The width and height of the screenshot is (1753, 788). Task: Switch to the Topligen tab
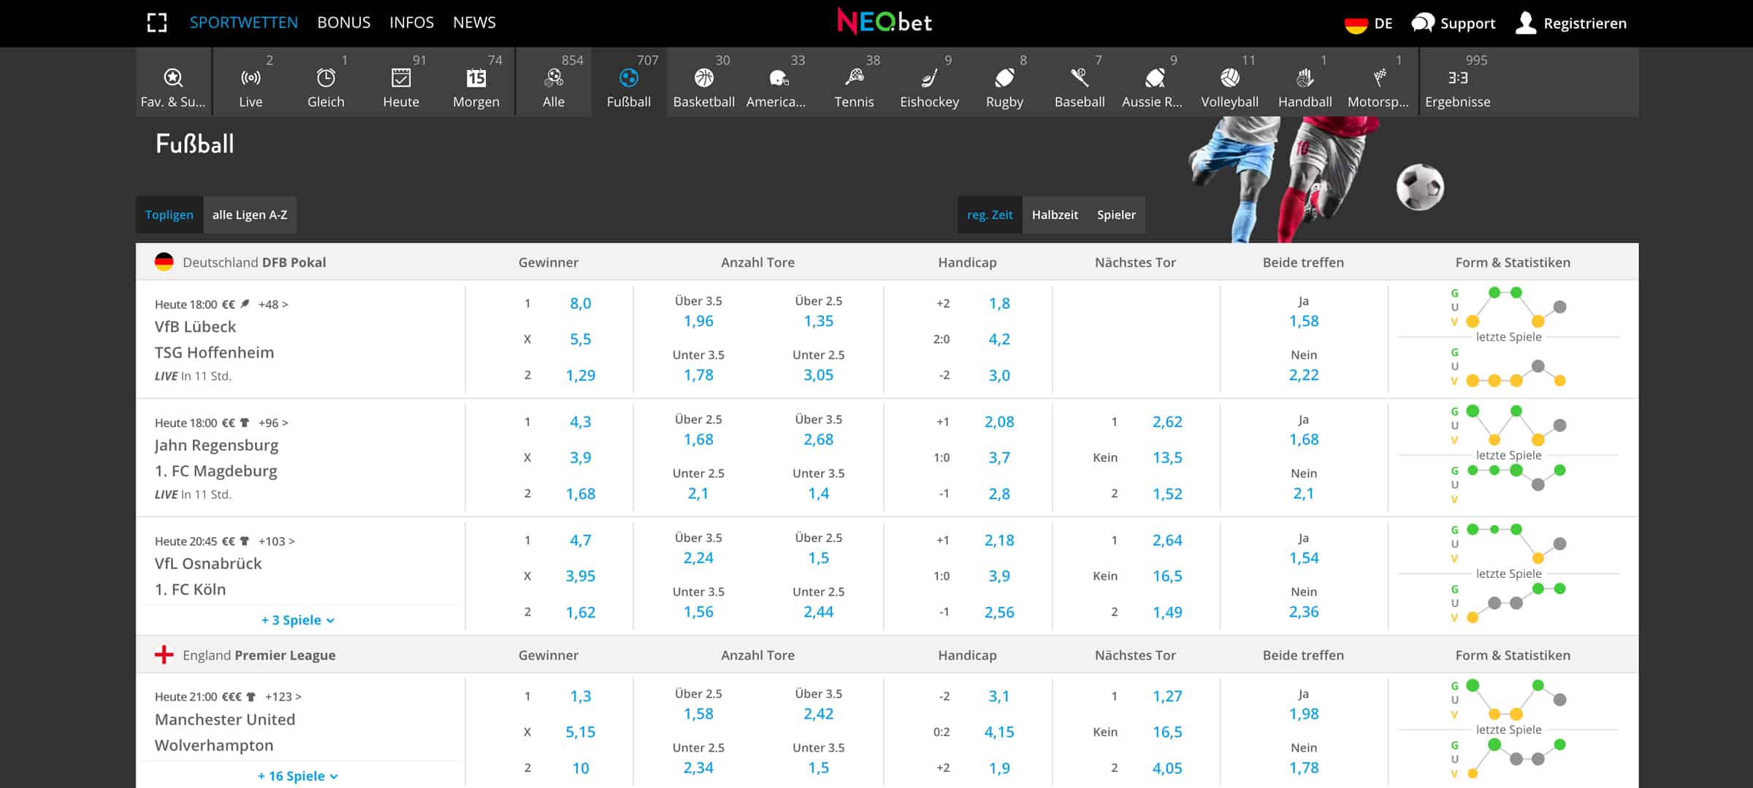[169, 215]
